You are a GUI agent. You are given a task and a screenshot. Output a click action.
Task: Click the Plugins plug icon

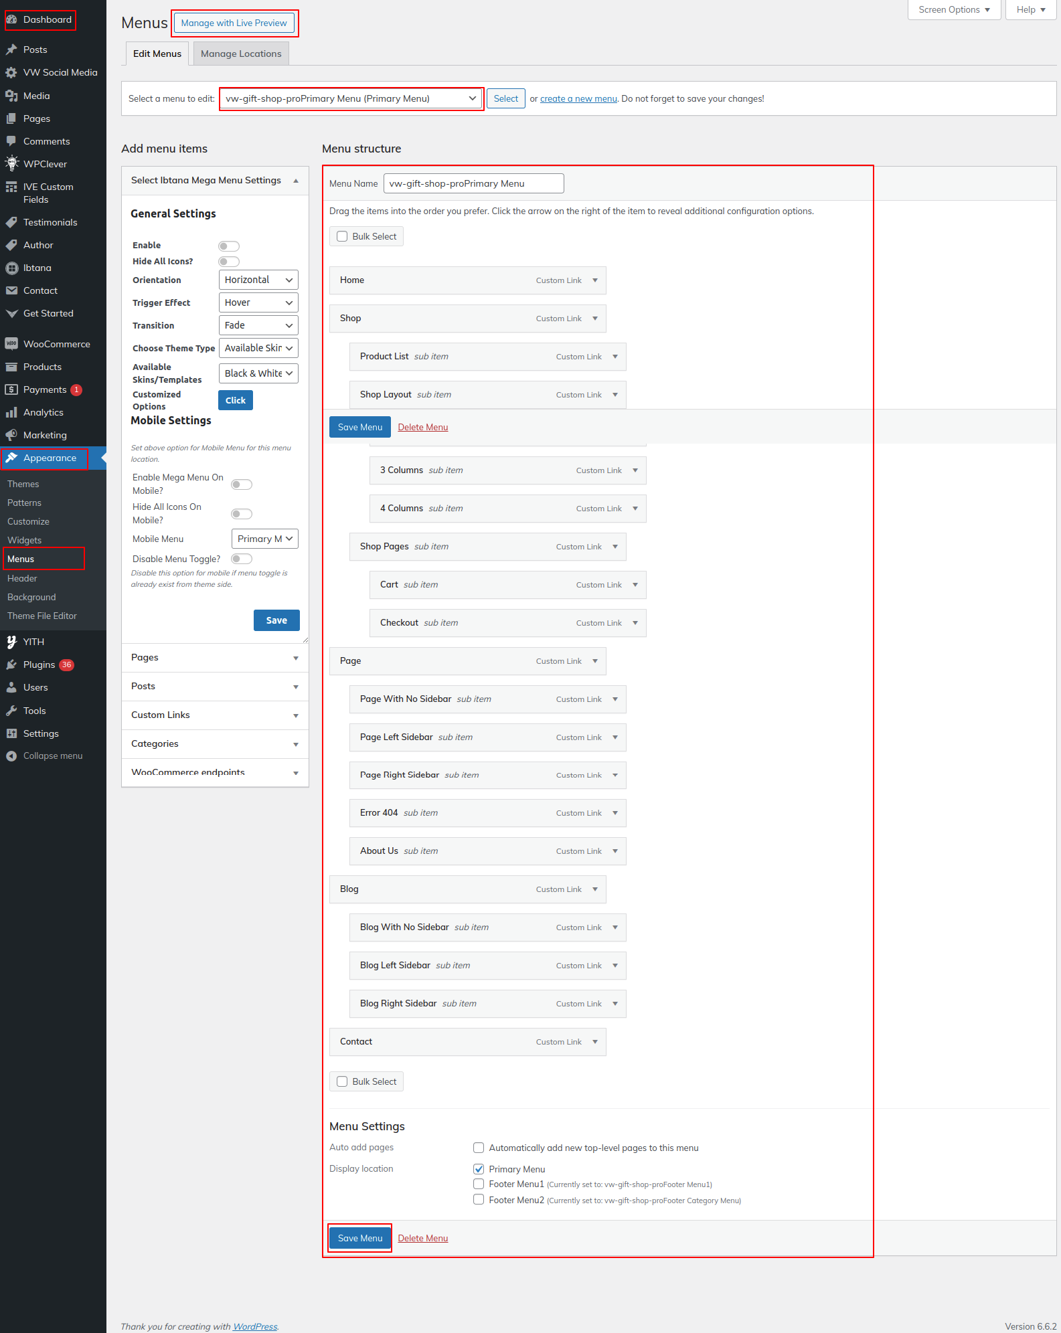click(x=11, y=664)
